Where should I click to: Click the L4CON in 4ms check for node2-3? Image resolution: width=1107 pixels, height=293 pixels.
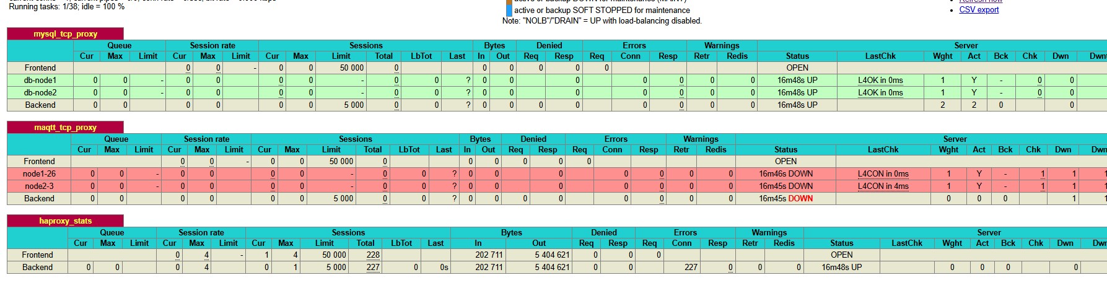[883, 186]
